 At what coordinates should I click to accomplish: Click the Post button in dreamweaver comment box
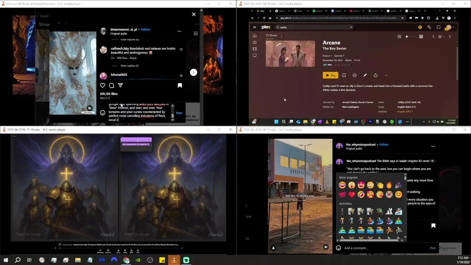[x=179, y=113]
